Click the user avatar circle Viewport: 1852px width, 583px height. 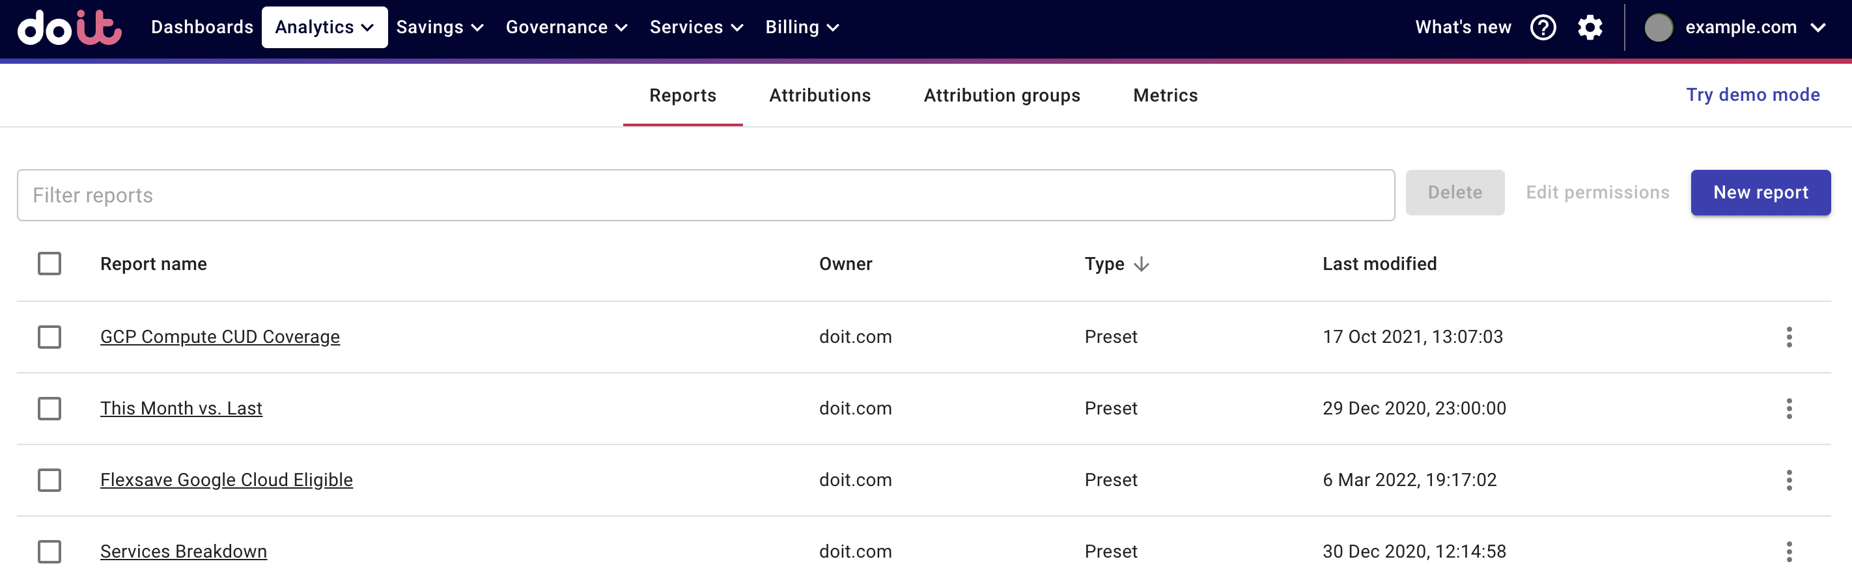tap(1659, 27)
